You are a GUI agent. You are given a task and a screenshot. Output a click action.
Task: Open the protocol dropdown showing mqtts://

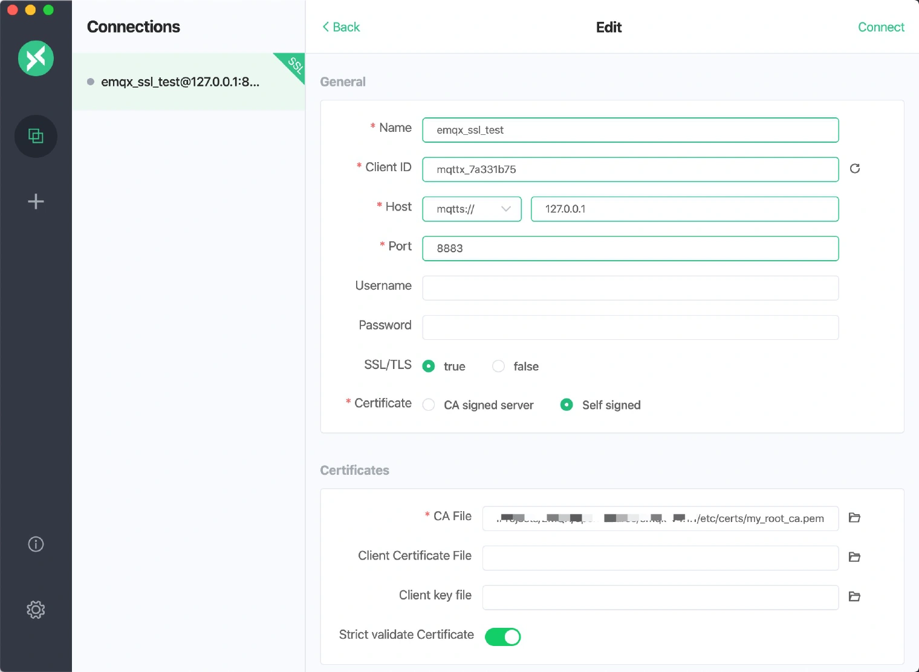click(x=472, y=209)
